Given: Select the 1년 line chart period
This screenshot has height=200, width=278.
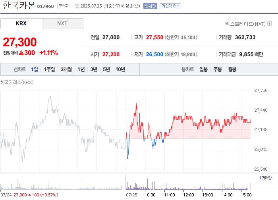Looking at the screenshot, I should coord(81,69).
